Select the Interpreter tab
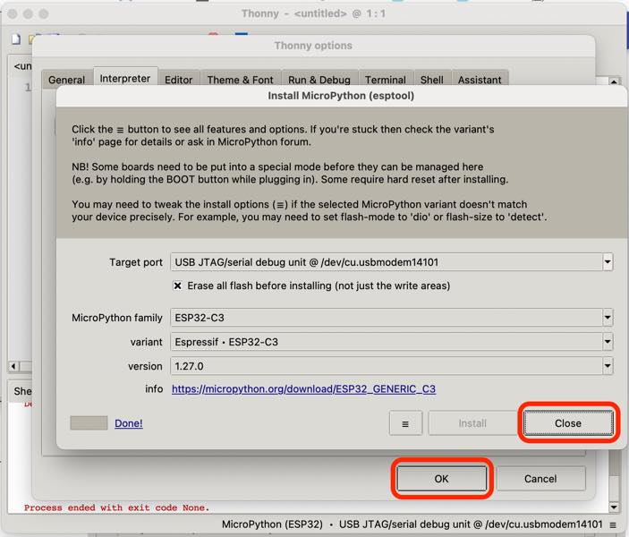This screenshot has width=629, height=537. pos(125,78)
